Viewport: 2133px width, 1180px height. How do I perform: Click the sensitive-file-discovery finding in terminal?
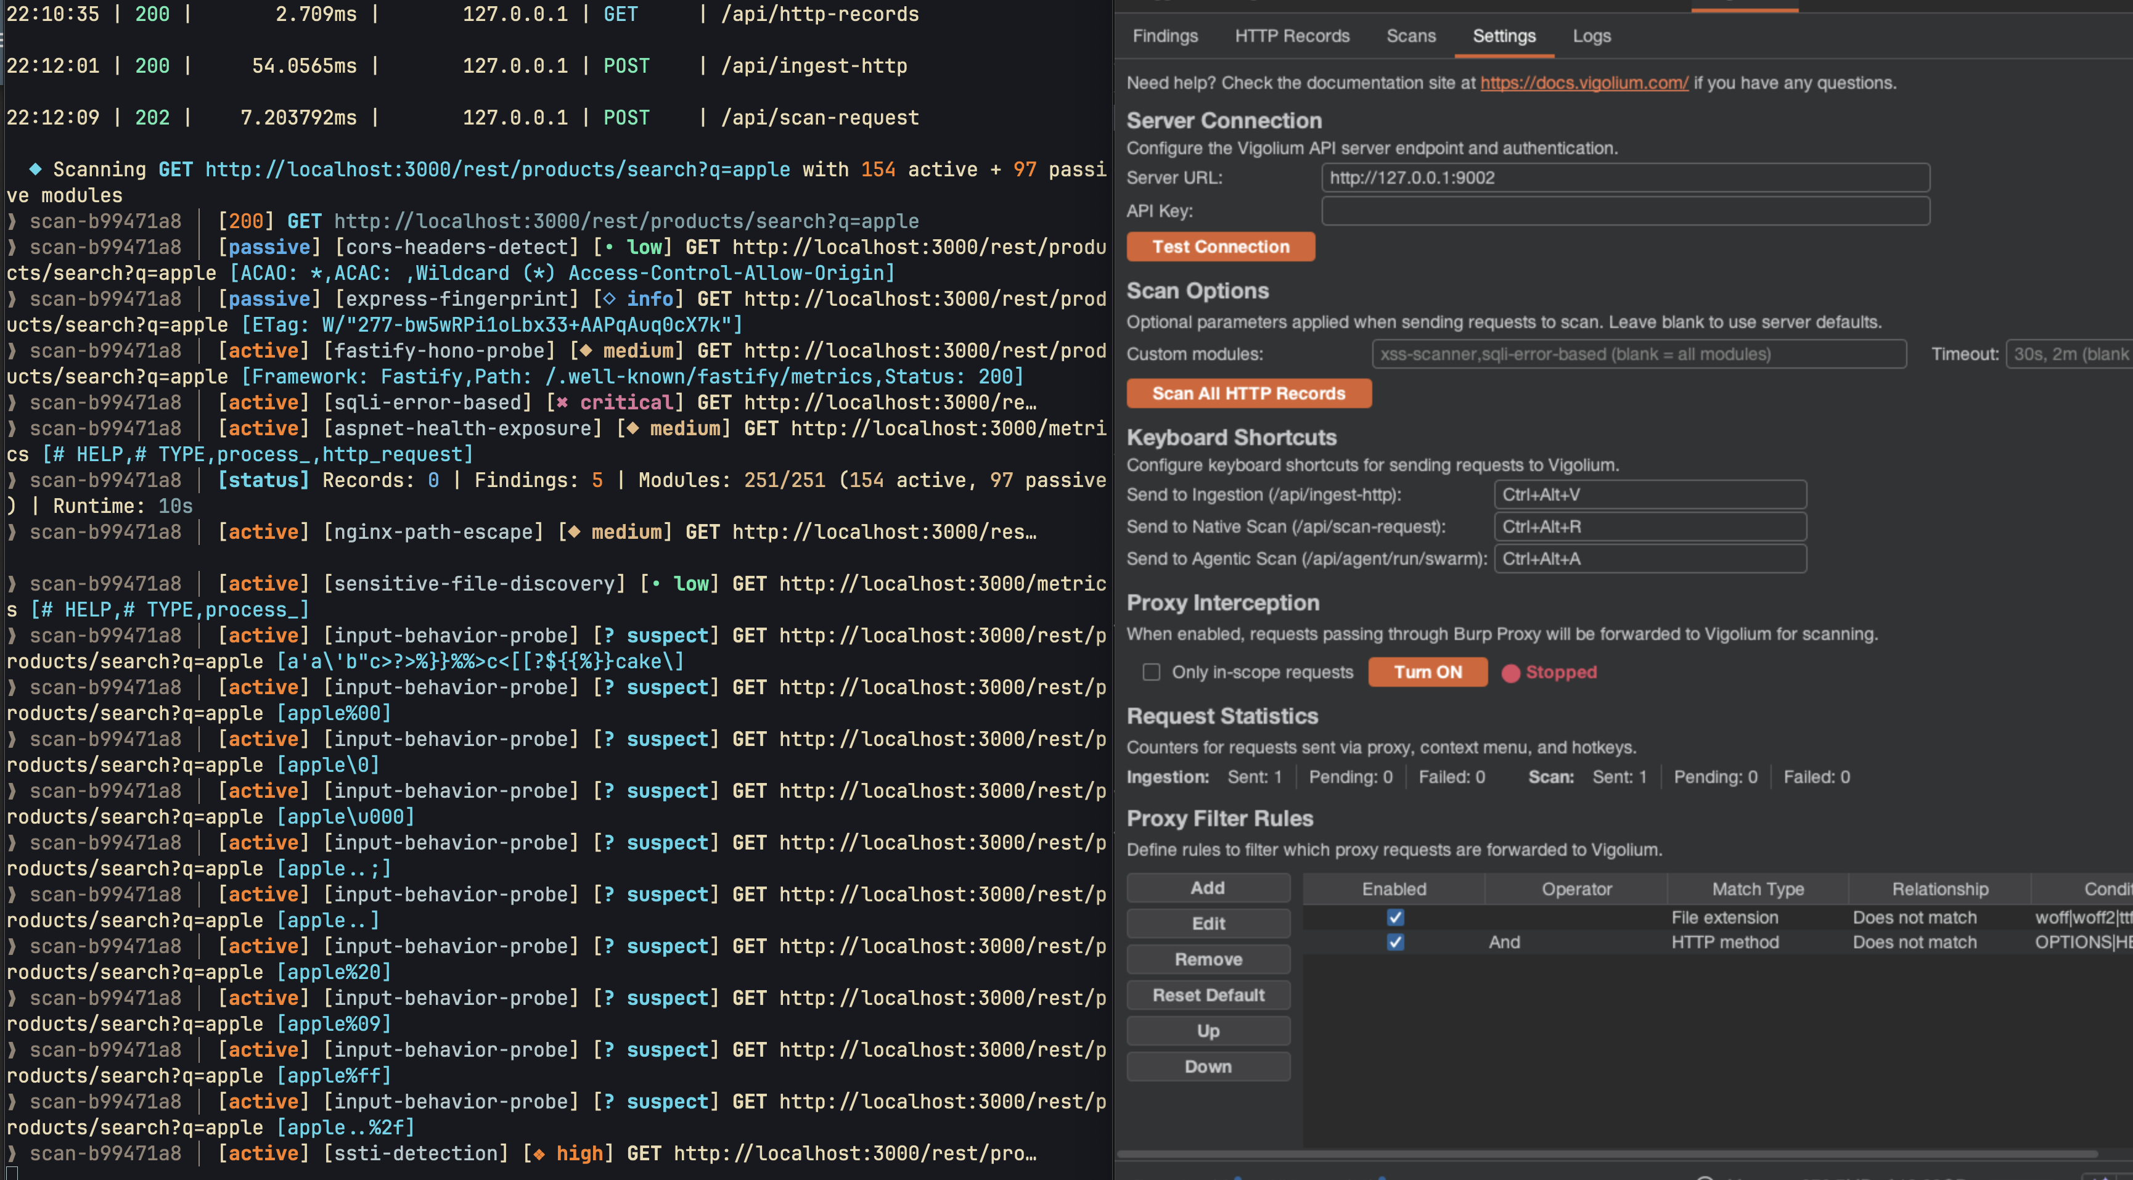point(557,597)
